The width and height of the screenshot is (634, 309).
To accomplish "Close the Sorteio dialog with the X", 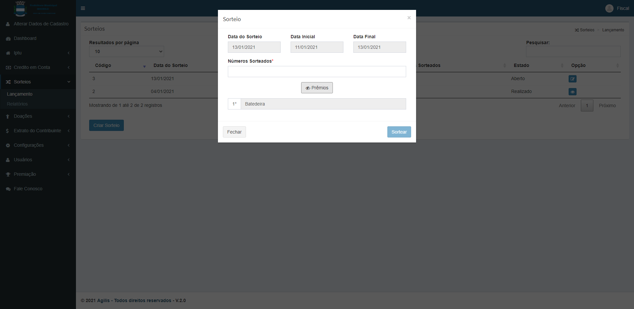I will [x=409, y=18].
